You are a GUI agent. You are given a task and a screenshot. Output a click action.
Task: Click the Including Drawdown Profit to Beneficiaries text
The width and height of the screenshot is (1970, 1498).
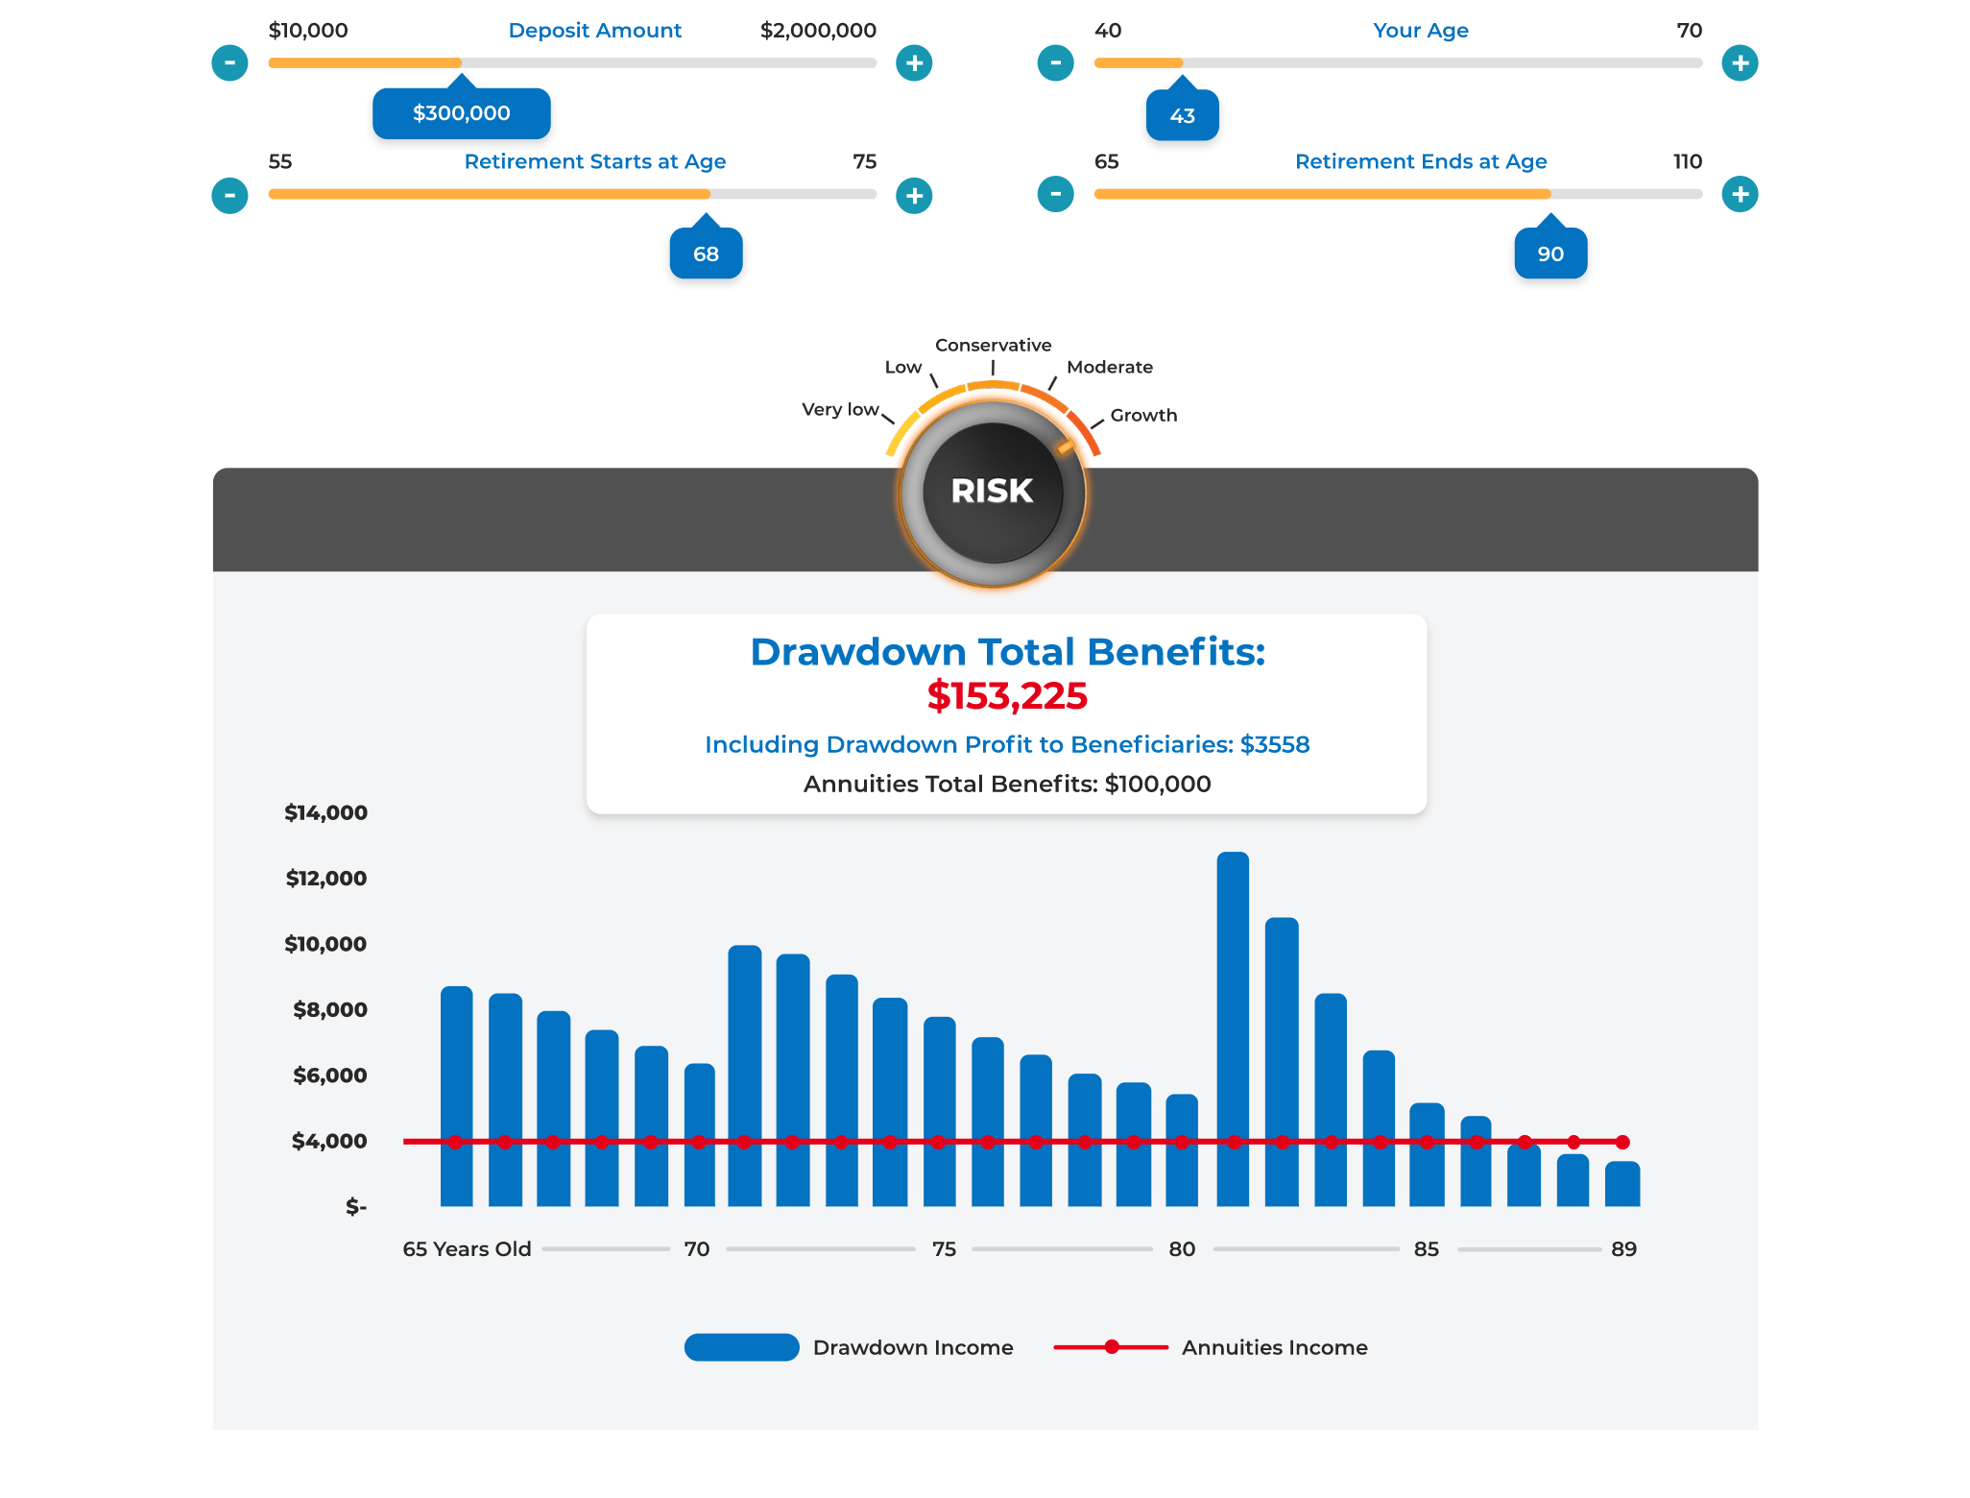pyautogui.click(x=1007, y=744)
